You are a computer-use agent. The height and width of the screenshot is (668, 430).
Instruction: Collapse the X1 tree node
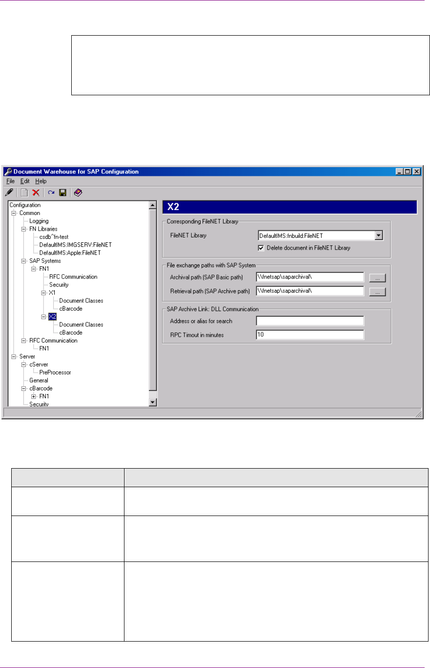43,293
